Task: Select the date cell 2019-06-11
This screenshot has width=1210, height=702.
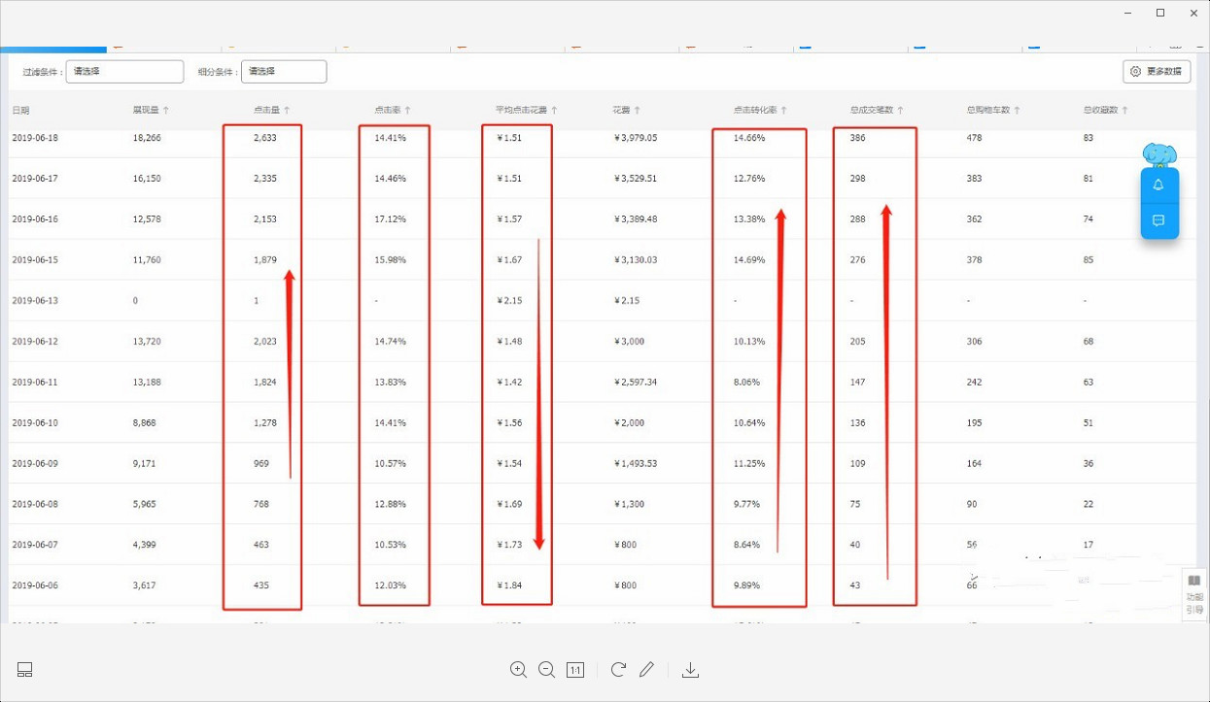Action: coord(35,383)
